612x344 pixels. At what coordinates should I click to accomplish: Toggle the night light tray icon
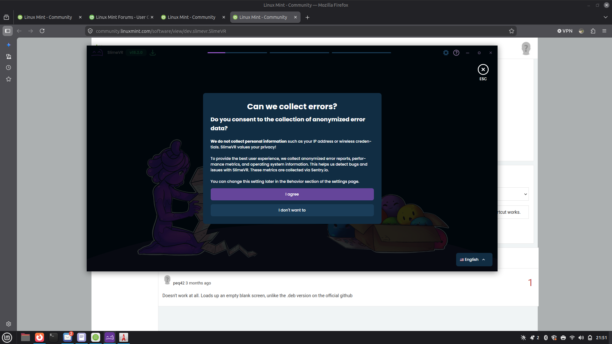click(x=523, y=338)
